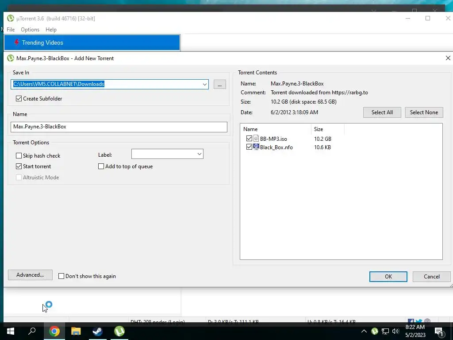Click the Black_Box.nfo file icon
Image resolution: width=453 pixels, height=340 pixels.
[256, 147]
